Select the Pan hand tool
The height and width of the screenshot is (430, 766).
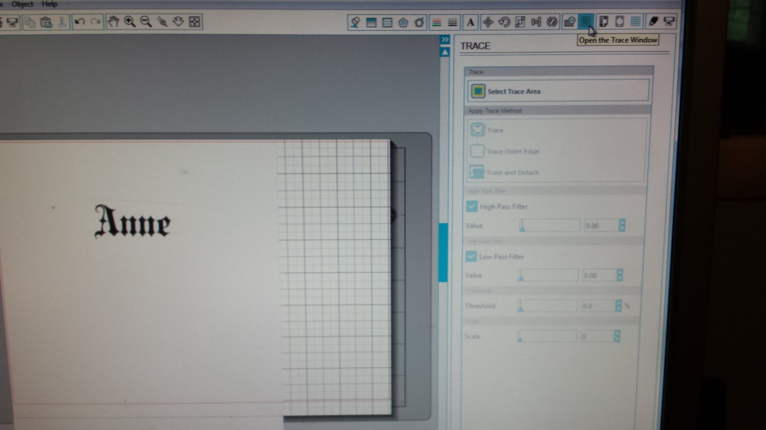[x=113, y=21]
